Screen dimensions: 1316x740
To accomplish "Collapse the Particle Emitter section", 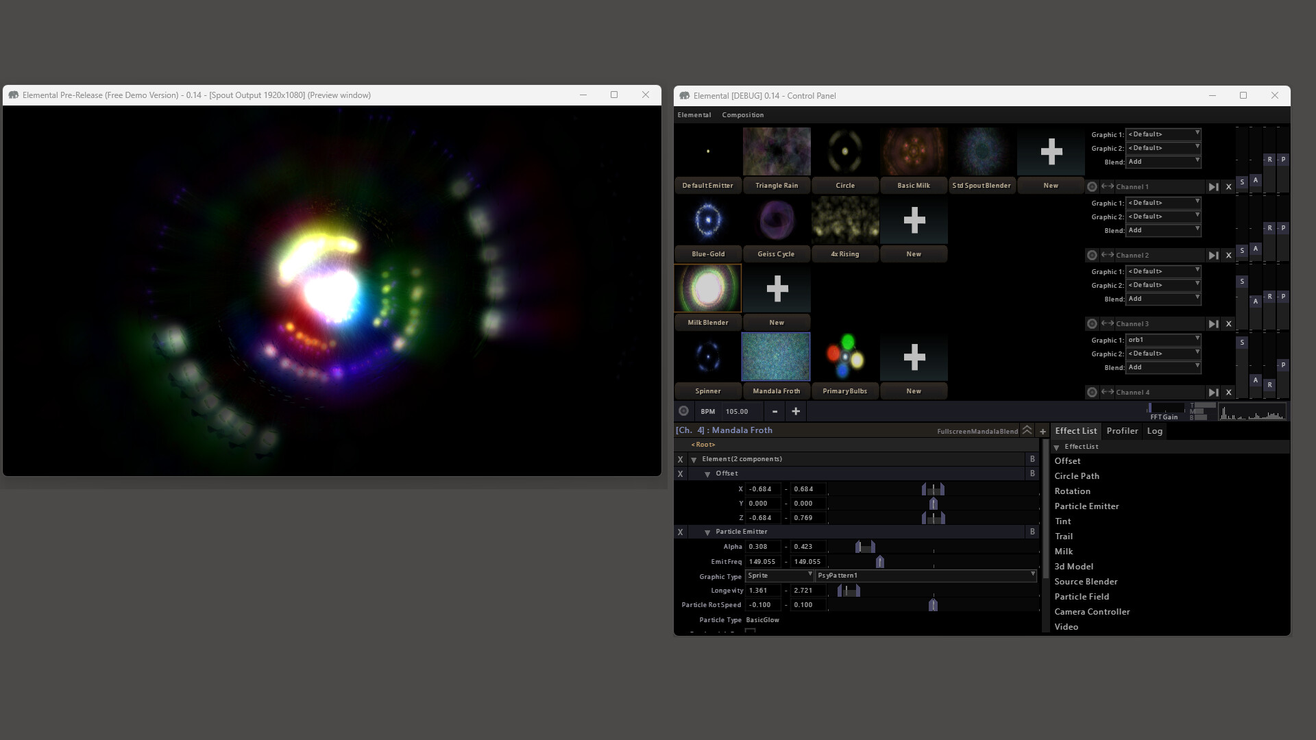I will click(708, 532).
